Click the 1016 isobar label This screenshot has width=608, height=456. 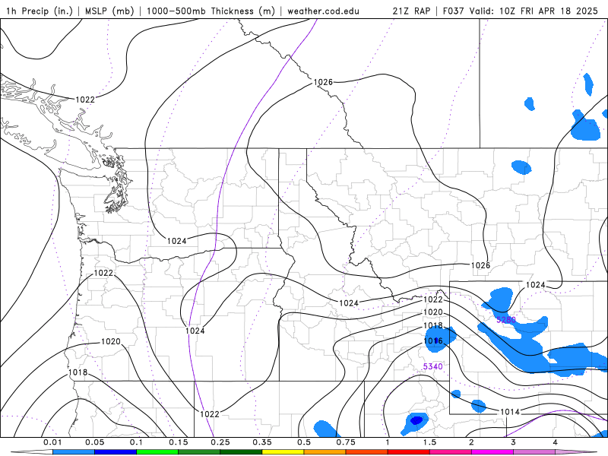(433, 340)
